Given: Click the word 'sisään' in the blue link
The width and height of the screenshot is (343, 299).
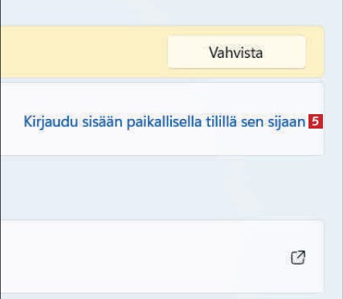Looking at the screenshot, I should [102, 122].
